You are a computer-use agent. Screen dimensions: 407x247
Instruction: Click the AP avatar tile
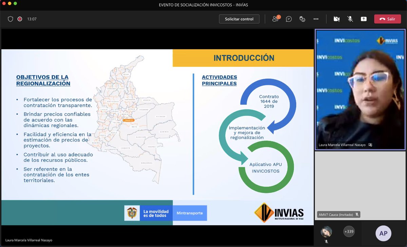pyautogui.click(x=383, y=233)
